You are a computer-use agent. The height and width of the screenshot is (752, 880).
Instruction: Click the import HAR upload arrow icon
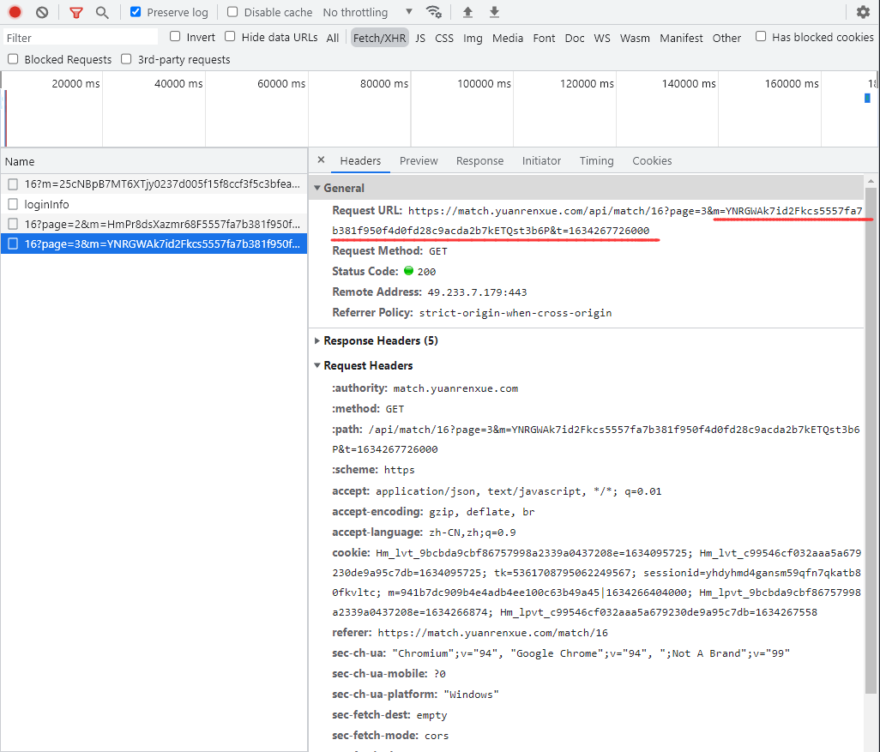467,12
